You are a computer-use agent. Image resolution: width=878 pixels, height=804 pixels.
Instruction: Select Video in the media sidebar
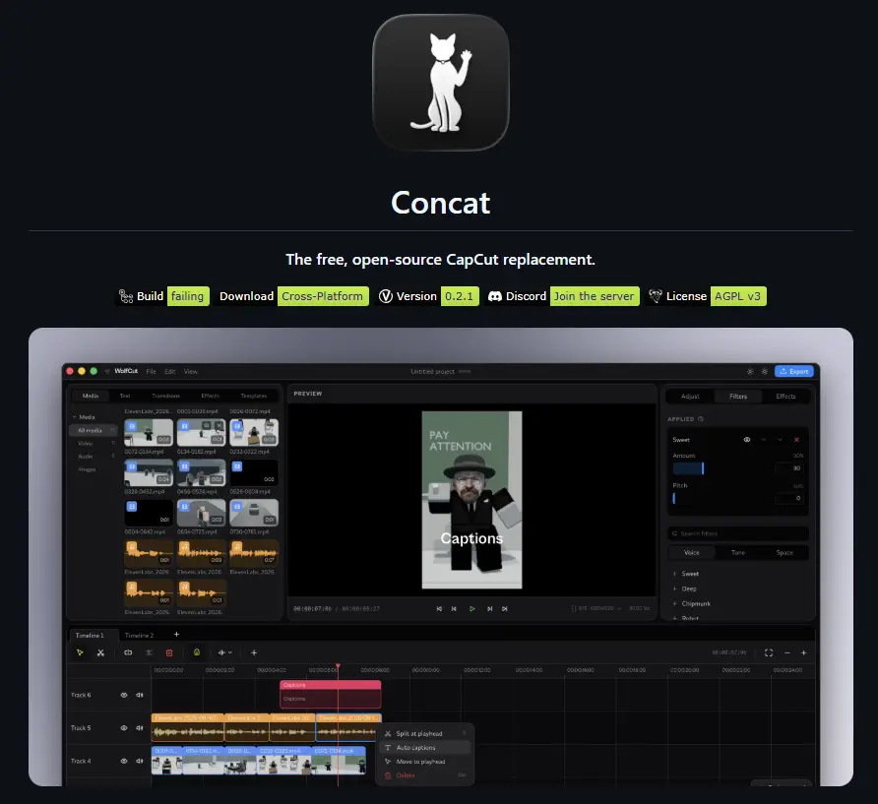click(85, 444)
